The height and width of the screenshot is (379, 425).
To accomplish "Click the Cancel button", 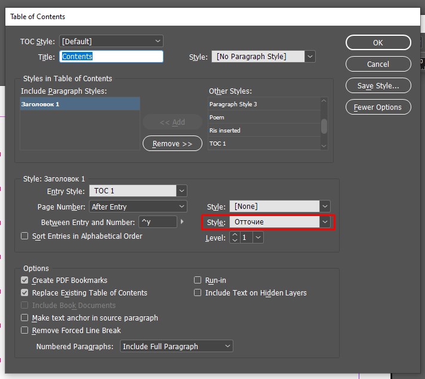I will pyautogui.click(x=378, y=64).
